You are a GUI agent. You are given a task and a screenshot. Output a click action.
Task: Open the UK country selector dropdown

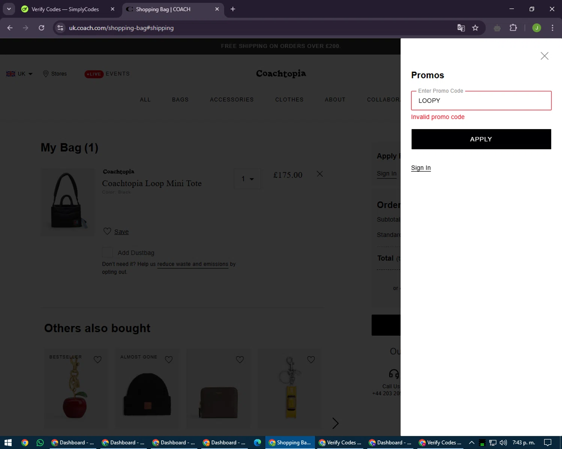19,74
